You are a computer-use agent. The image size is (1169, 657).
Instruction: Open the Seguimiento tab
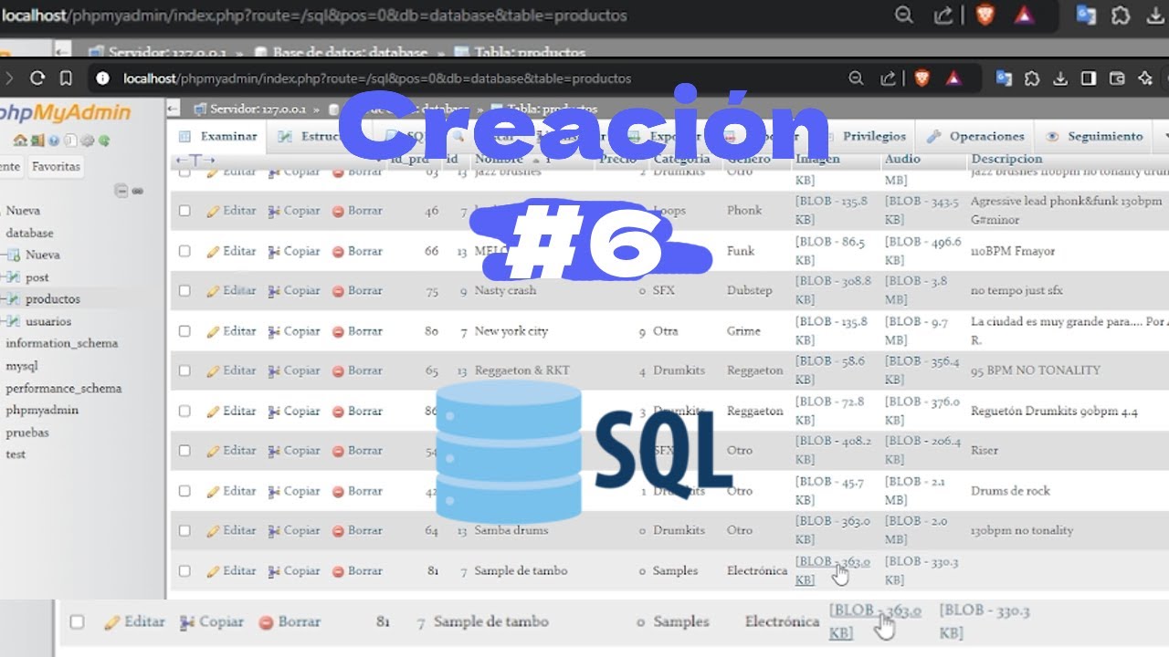(x=1094, y=137)
